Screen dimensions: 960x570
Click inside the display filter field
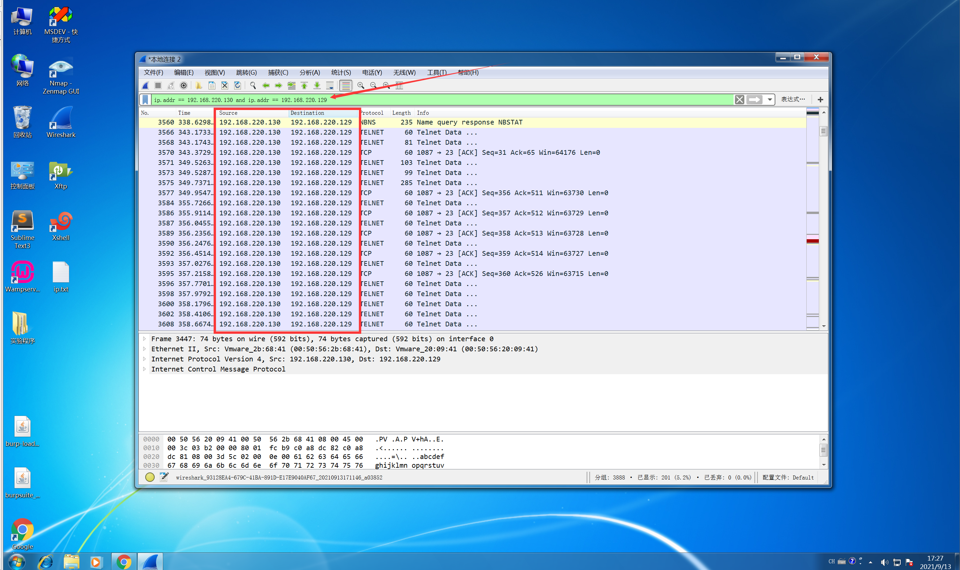(442, 100)
